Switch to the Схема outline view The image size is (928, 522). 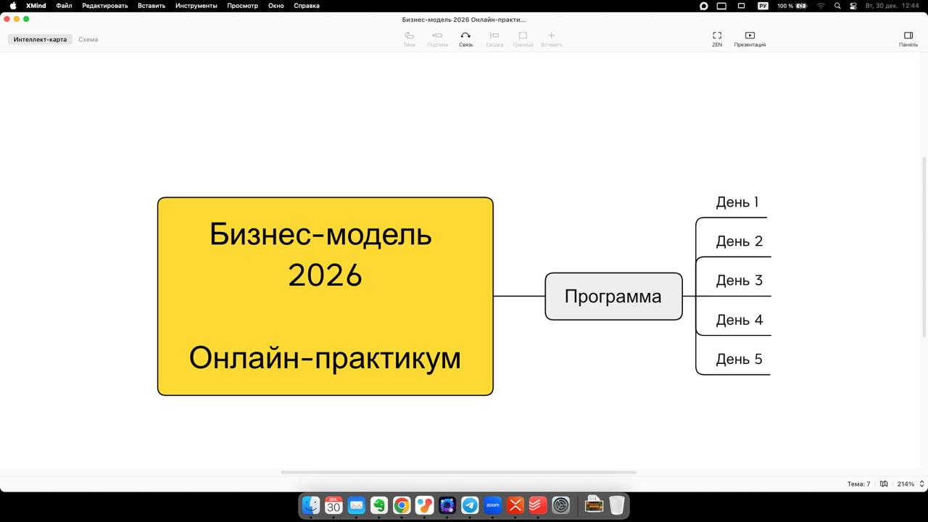88,40
